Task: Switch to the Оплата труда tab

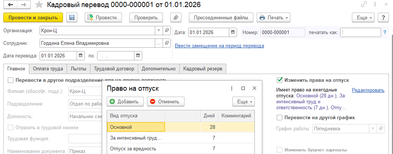Action: coord(48,68)
